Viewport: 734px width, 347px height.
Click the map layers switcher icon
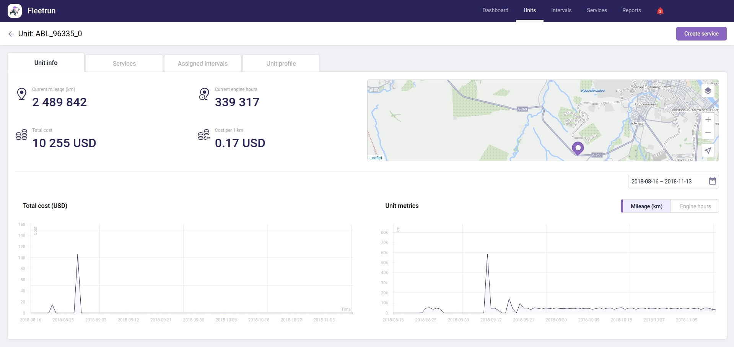pos(708,91)
